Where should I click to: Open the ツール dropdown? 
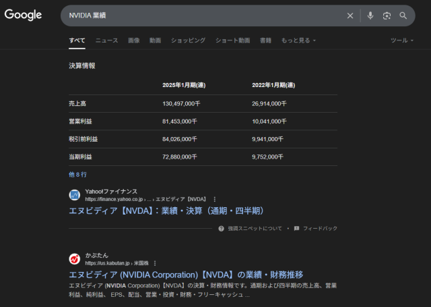pos(403,40)
